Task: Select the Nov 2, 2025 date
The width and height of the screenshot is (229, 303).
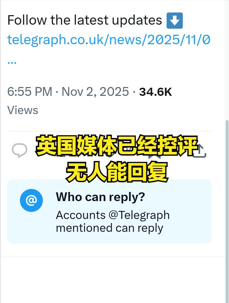Action: tap(95, 91)
